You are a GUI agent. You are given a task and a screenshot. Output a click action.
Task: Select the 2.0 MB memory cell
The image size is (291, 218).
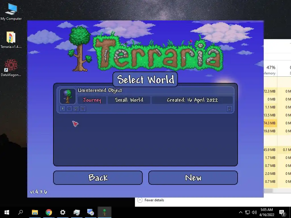[x=271, y=173]
